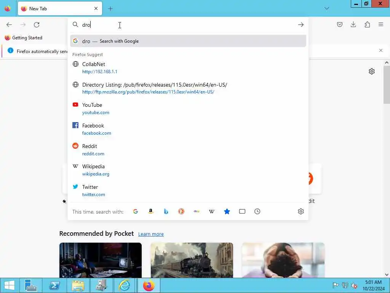This screenshot has height=293, width=390.
Task: Open the Twitter suggestion
Action: (188, 191)
